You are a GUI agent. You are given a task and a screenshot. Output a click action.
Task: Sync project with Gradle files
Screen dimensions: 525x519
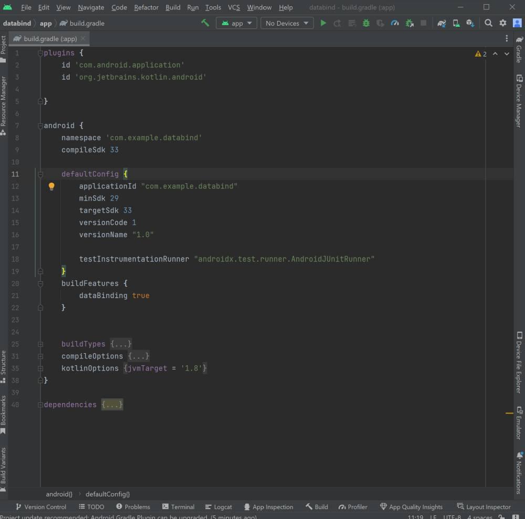pyautogui.click(x=441, y=23)
